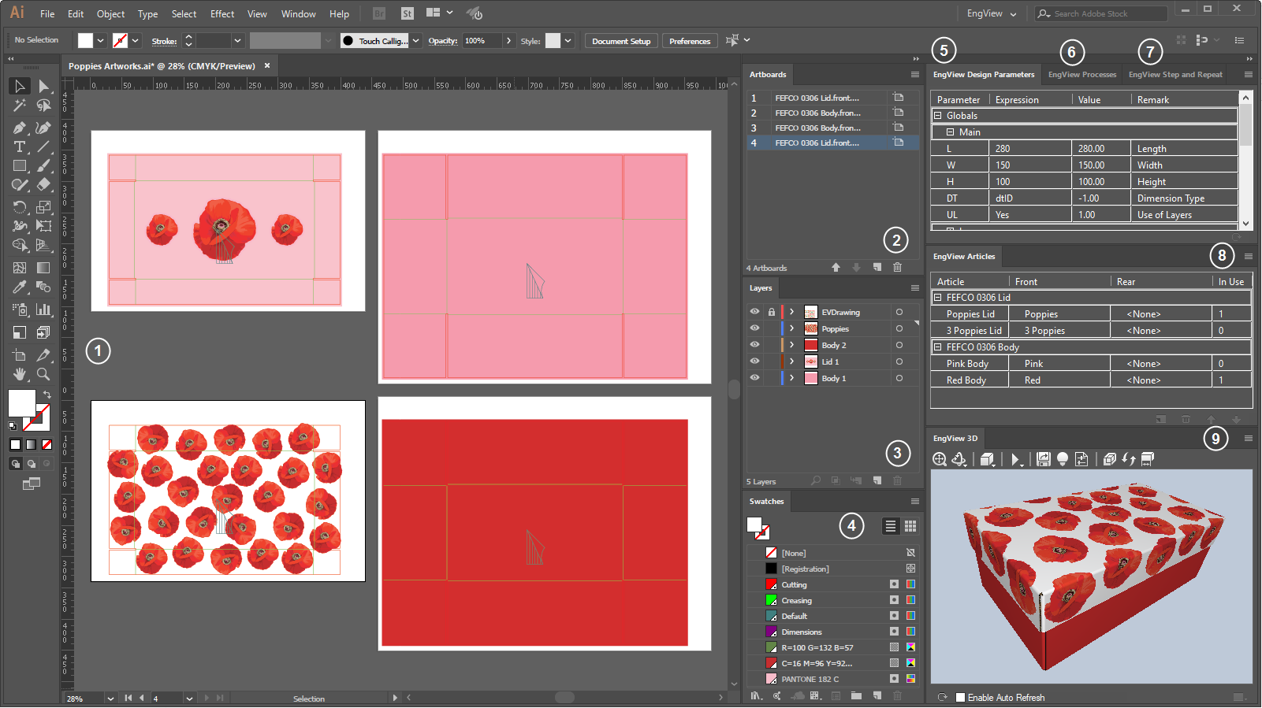The image size is (1262, 708).
Task: Hide the Poppies layer
Action: click(x=754, y=328)
